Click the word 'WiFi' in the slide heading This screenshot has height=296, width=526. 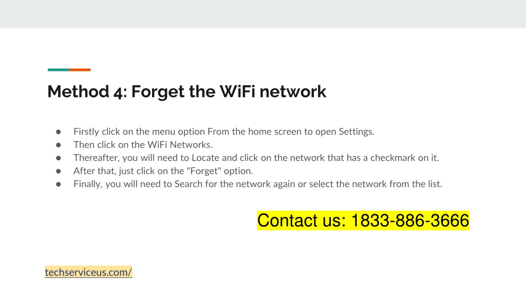[x=237, y=91]
